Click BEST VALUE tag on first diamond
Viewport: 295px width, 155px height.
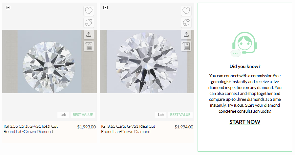83,115
